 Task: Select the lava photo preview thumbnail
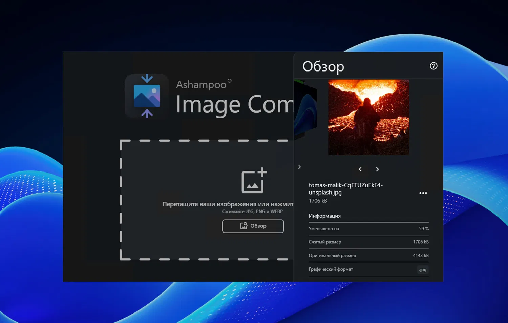coord(369,117)
